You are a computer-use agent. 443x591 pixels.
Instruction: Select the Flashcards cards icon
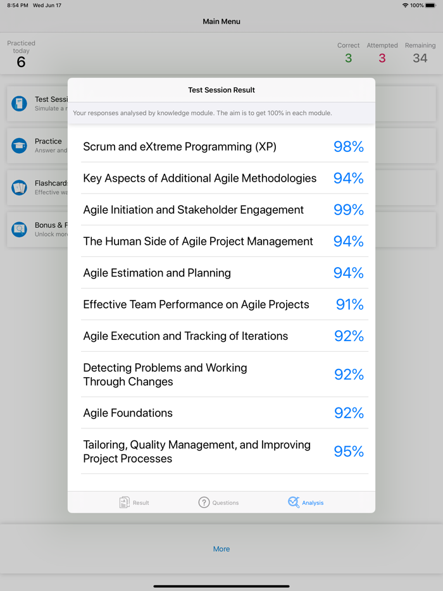[x=20, y=187]
